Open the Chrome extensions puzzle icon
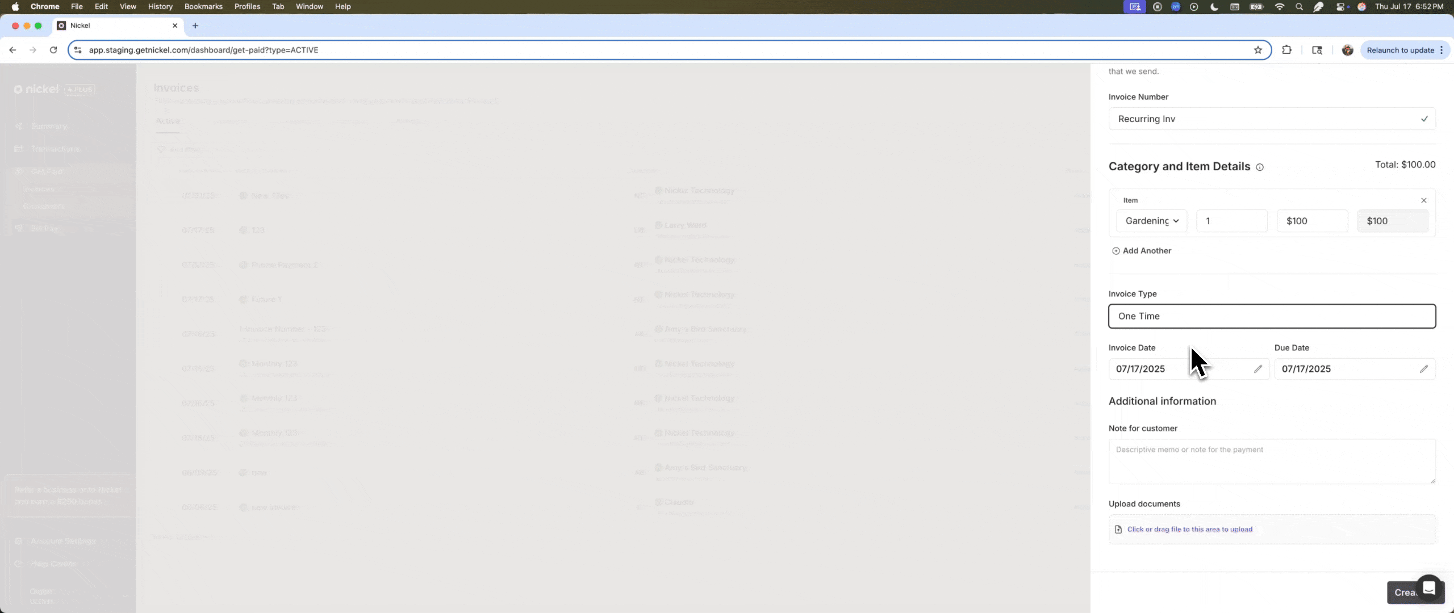Image resolution: width=1454 pixels, height=613 pixels. pos(1286,50)
